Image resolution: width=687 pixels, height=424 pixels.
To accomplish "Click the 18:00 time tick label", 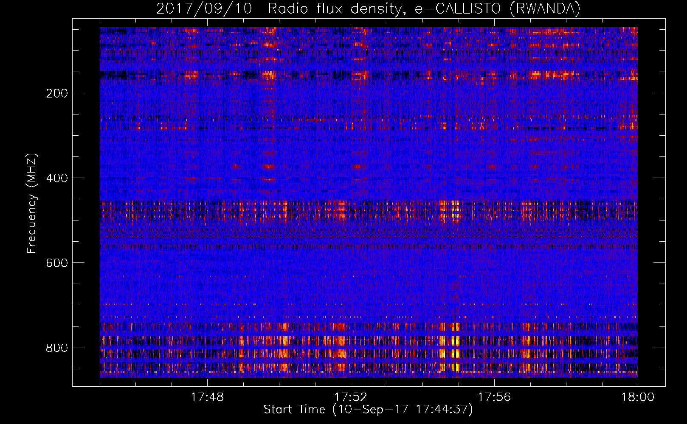I will point(638,397).
